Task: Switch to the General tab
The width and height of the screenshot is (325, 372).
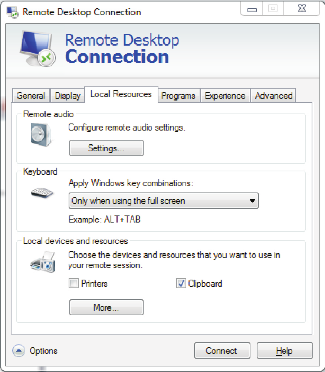Action: pos(31,95)
